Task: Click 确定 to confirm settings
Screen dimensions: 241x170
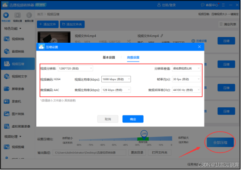Action: (x=133, y=119)
